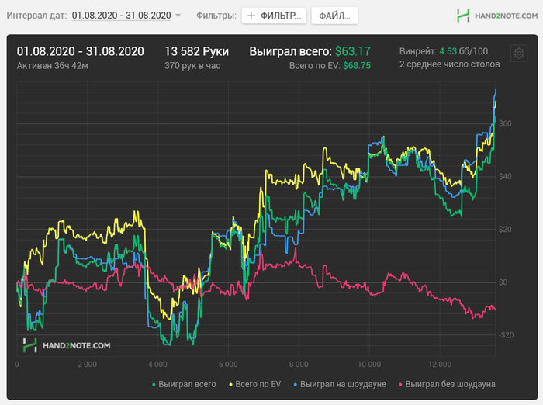Toggle blue Выиграл на шоудауне legend dot
The image size is (543, 405).
click(x=296, y=385)
